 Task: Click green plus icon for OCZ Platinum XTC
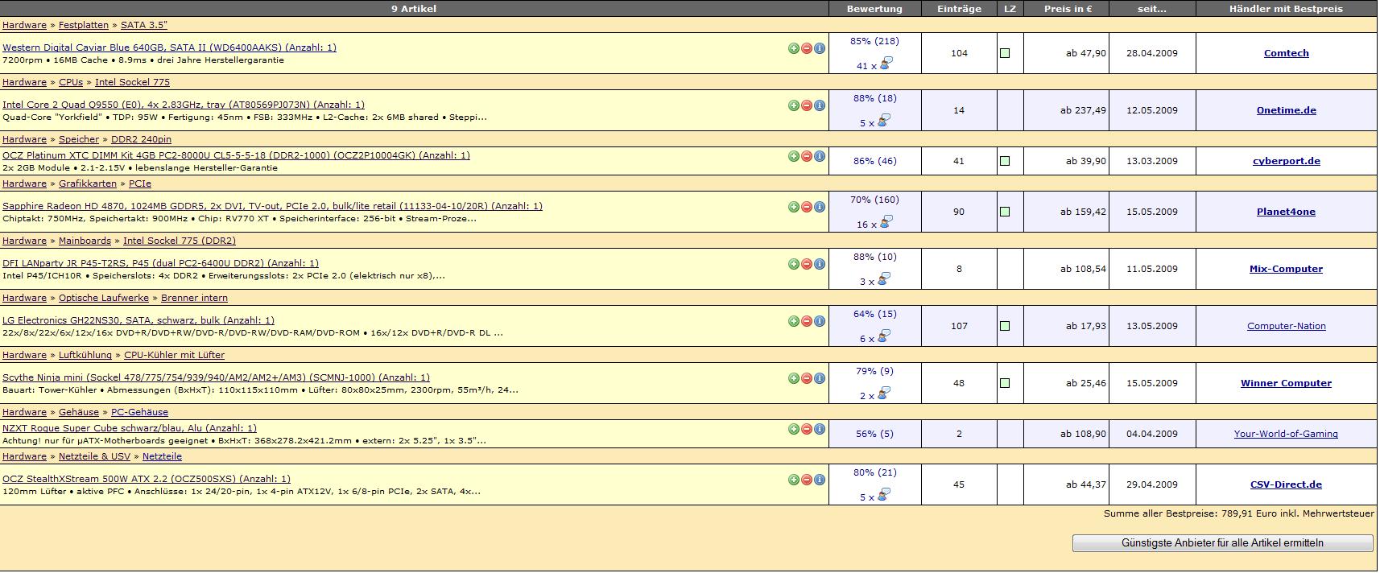[793, 156]
